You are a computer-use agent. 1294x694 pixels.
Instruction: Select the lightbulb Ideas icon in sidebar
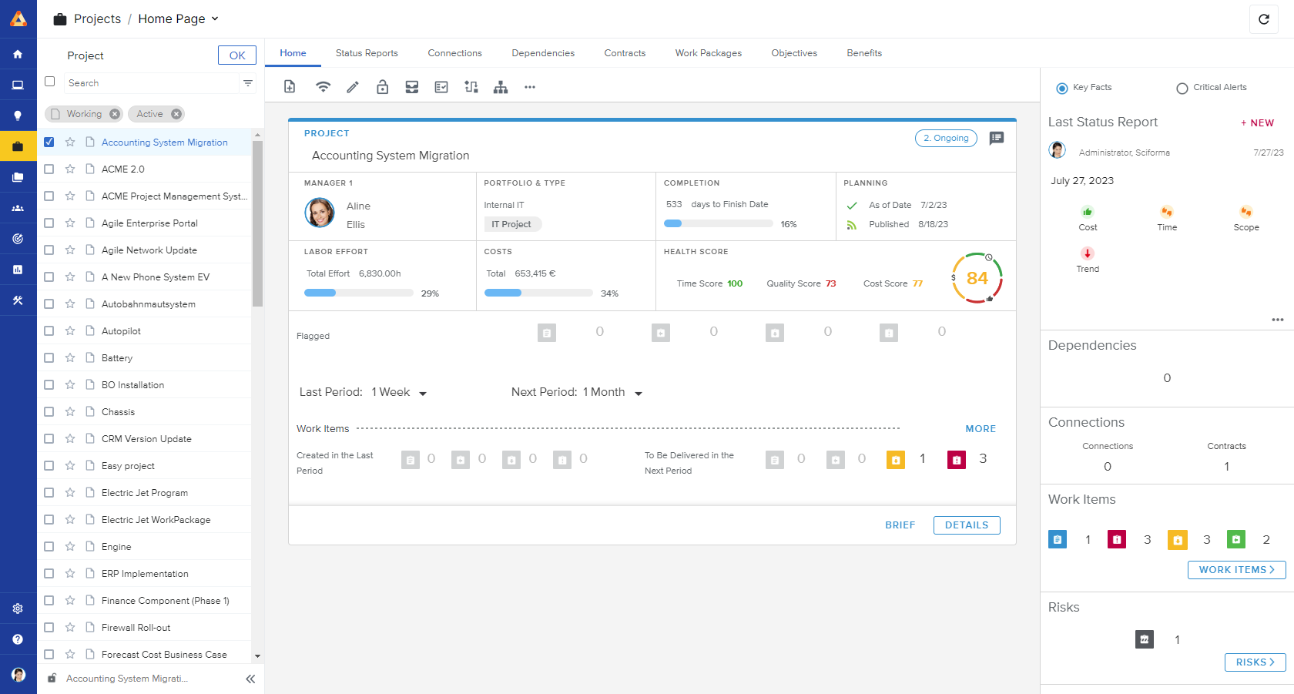[18, 115]
